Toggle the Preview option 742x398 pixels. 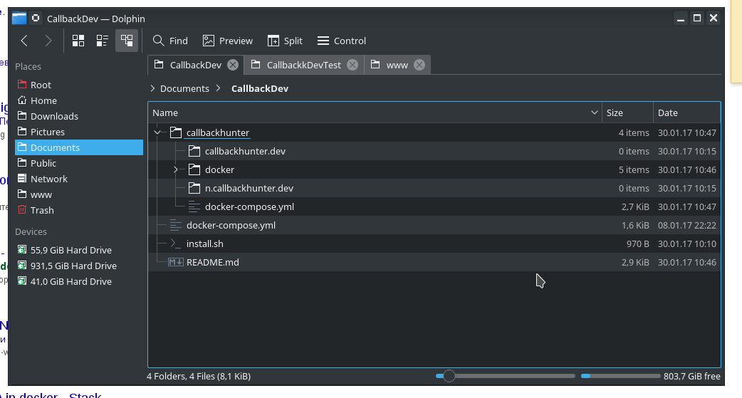[228, 41]
